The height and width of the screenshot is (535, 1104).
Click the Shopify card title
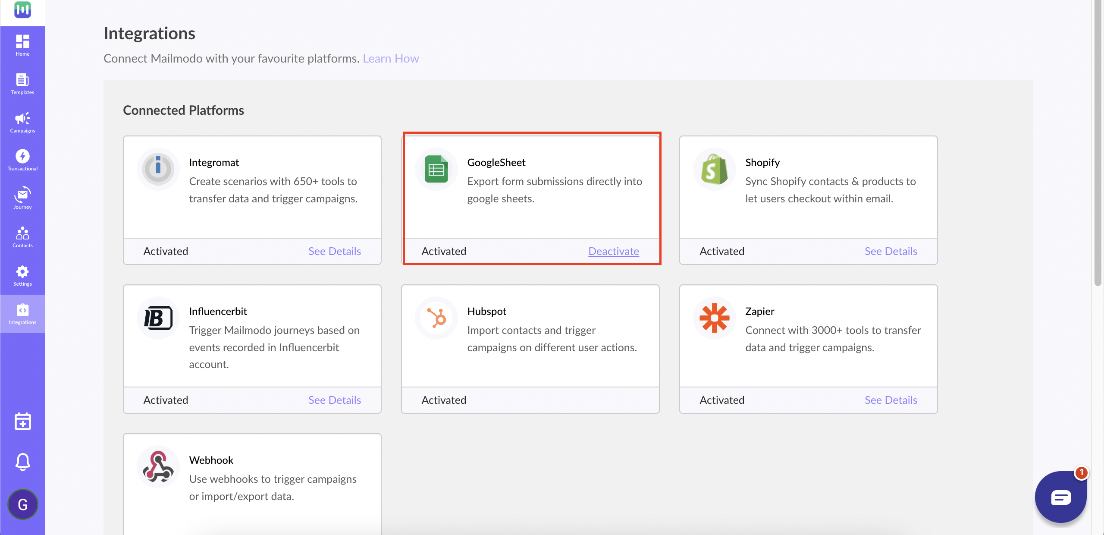click(762, 162)
